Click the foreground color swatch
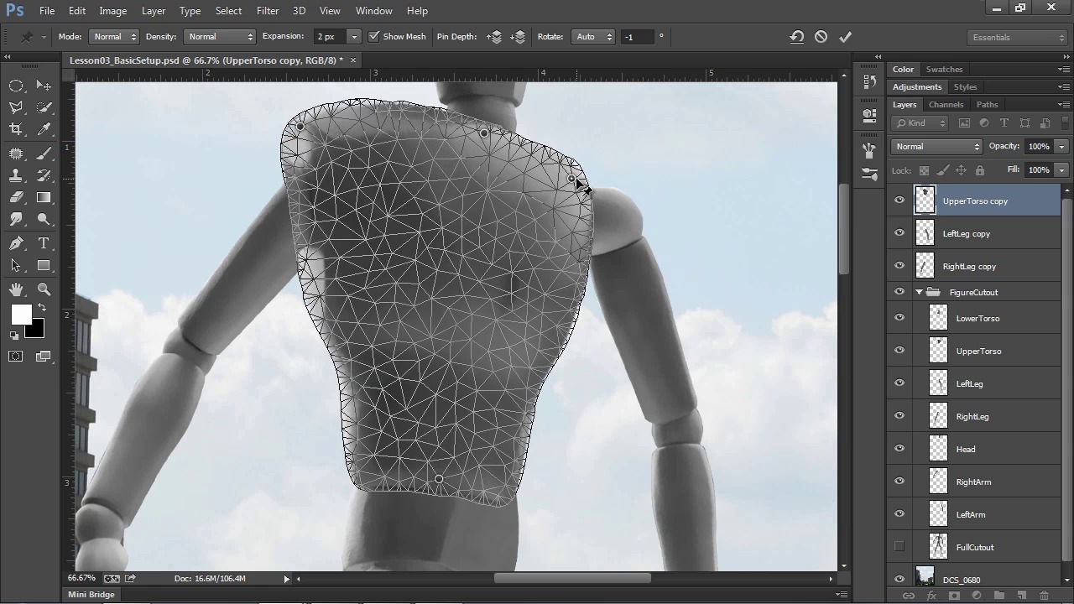Viewport: 1074px width, 604px height. [21, 315]
